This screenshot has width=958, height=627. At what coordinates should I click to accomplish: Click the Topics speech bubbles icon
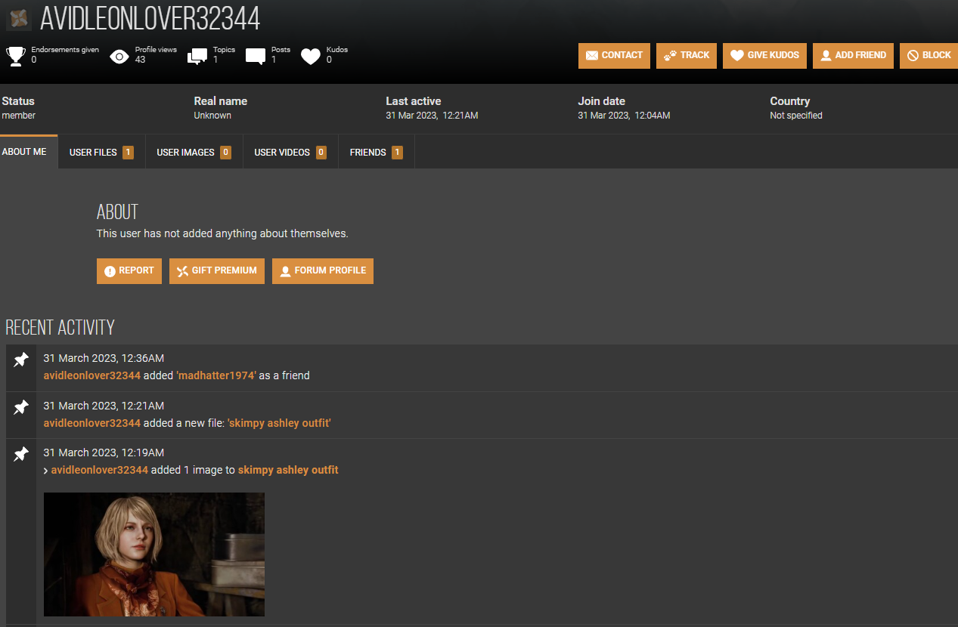point(197,56)
